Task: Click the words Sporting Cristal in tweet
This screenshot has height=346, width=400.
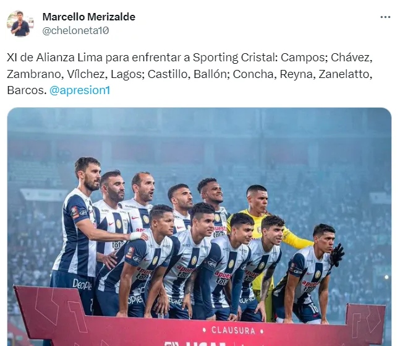Action: [235, 58]
